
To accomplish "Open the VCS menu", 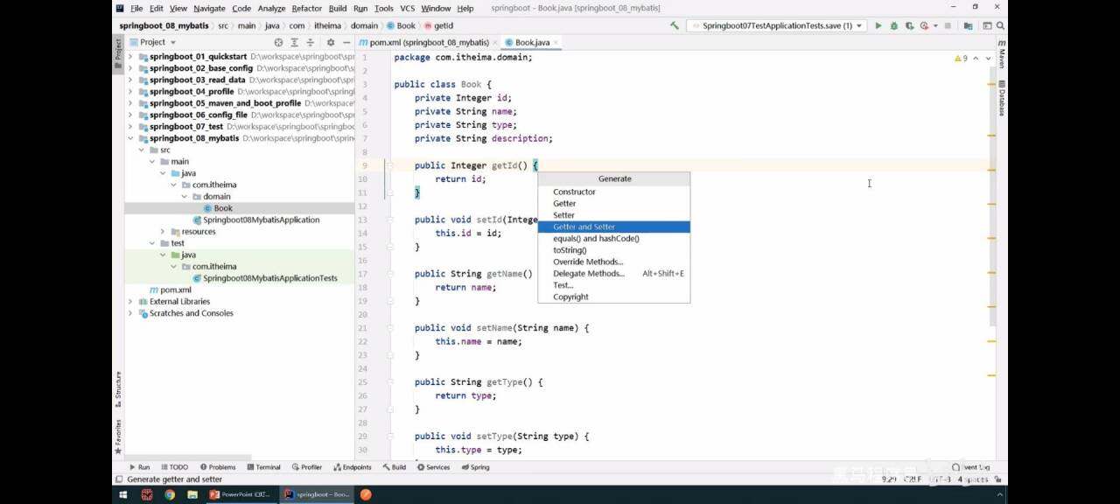I will [x=407, y=8].
